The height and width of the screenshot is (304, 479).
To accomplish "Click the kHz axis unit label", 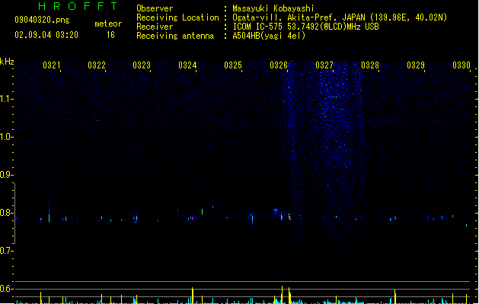I will click(7, 62).
